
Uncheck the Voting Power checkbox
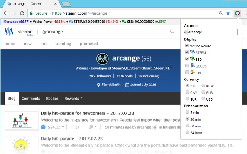(187, 45)
